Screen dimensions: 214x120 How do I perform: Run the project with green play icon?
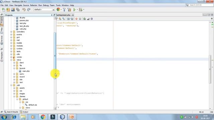[74, 10]
